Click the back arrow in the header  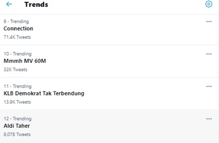pyautogui.click(x=9, y=4)
